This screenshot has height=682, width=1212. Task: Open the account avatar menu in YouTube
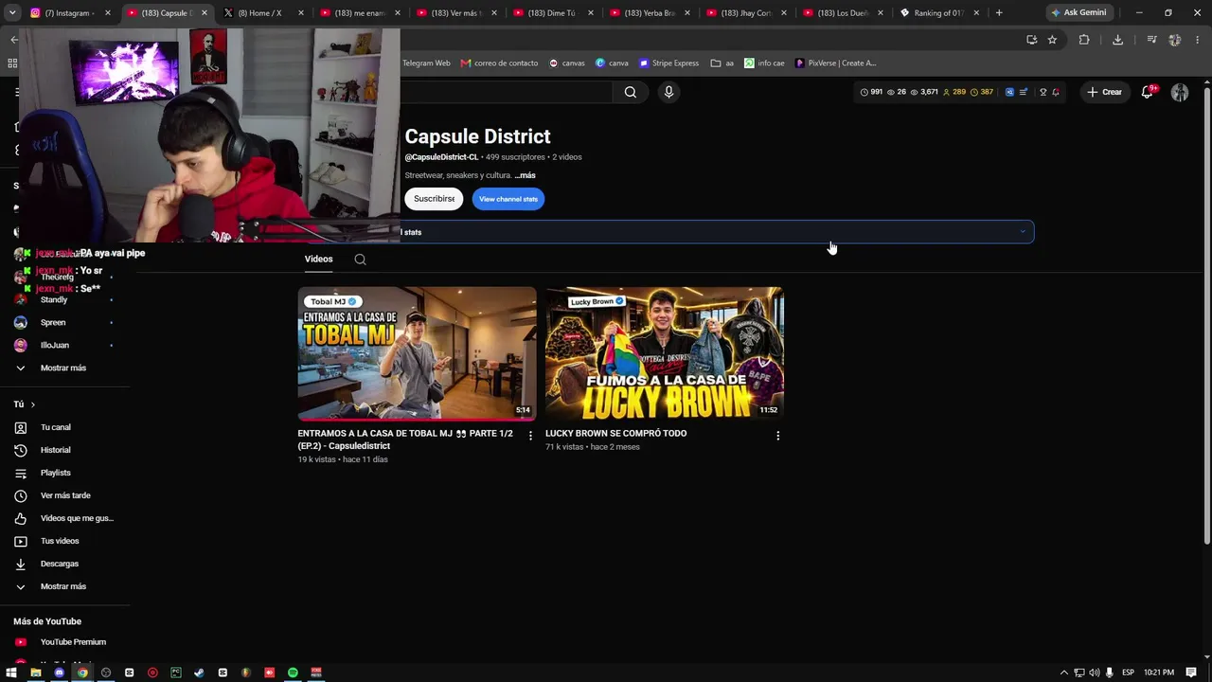tap(1180, 92)
